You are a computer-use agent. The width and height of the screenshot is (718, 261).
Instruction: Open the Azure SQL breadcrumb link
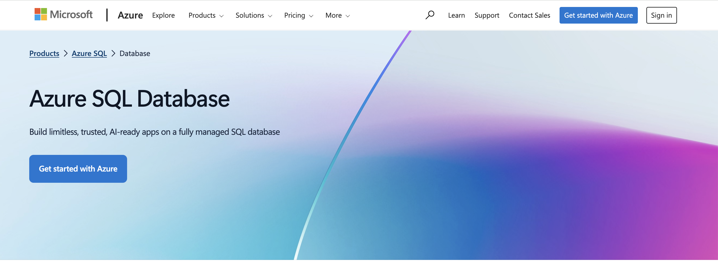89,54
